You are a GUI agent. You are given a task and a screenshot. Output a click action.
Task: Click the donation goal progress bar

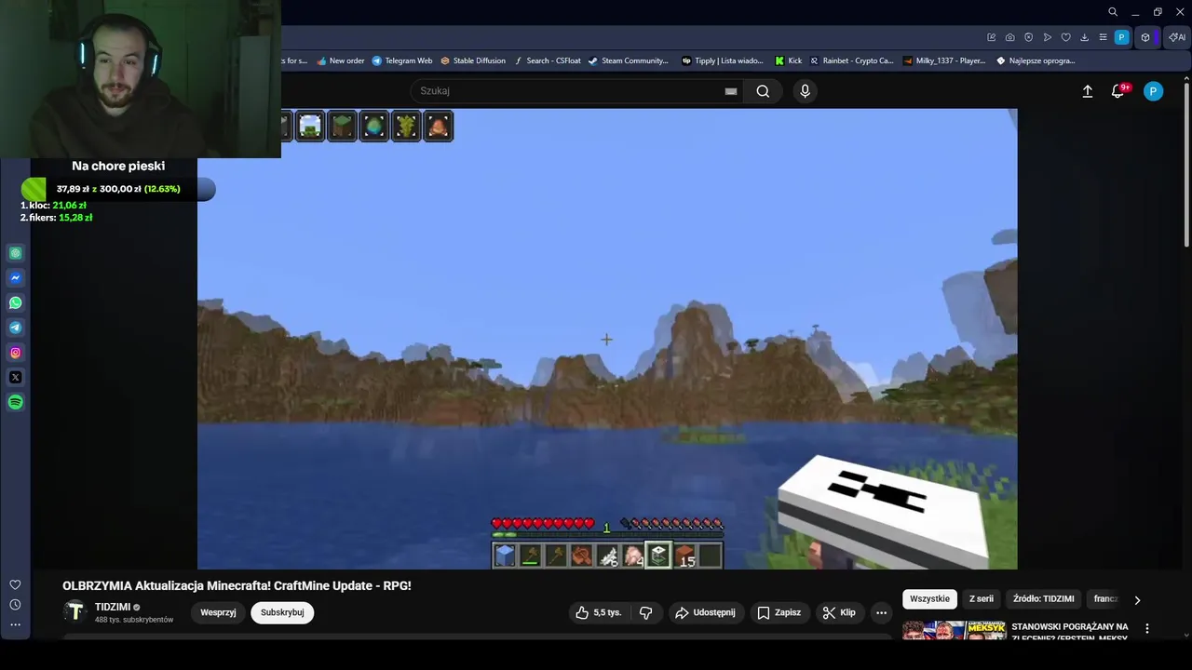tap(118, 189)
